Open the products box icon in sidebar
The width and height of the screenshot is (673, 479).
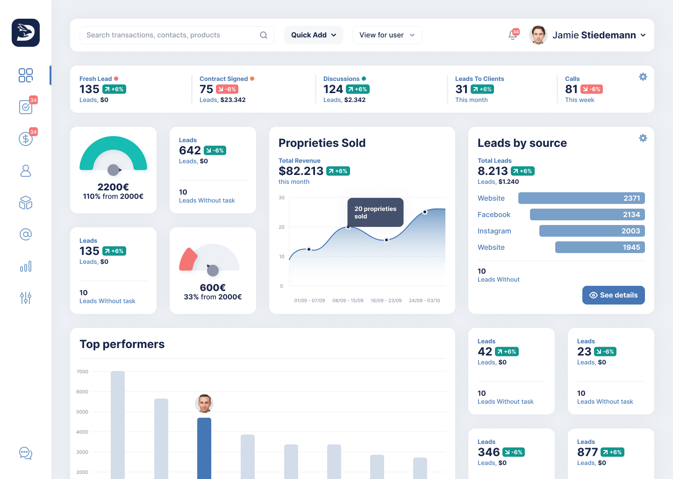[26, 203]
